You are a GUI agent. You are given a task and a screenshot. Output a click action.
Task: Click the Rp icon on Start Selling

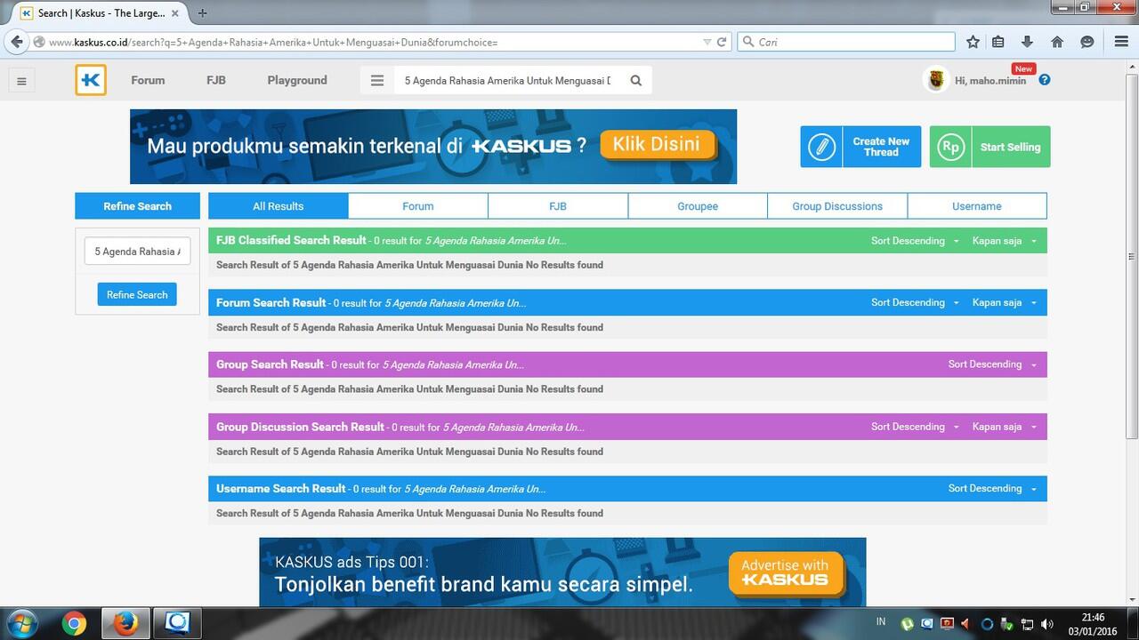[x=950, y=147]
